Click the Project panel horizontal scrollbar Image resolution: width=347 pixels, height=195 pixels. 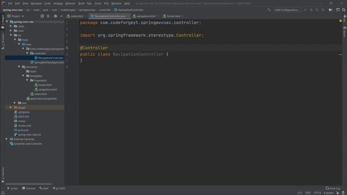point(28,184)
